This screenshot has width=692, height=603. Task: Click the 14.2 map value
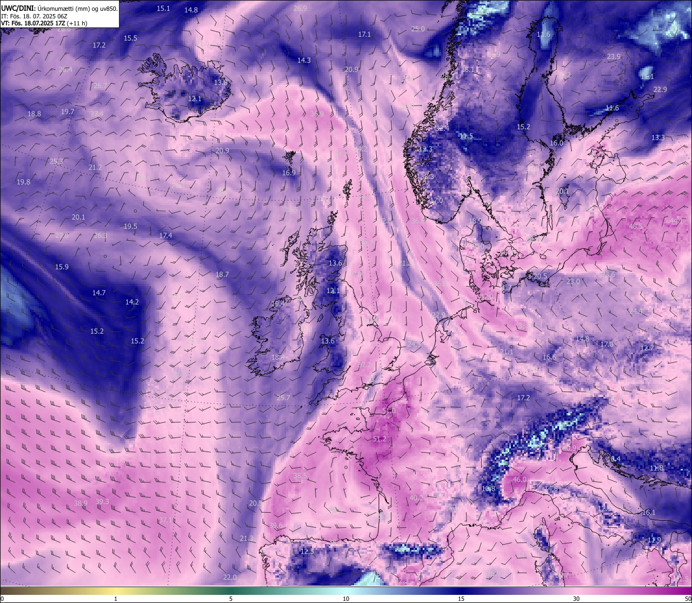[x=132, y=302]
